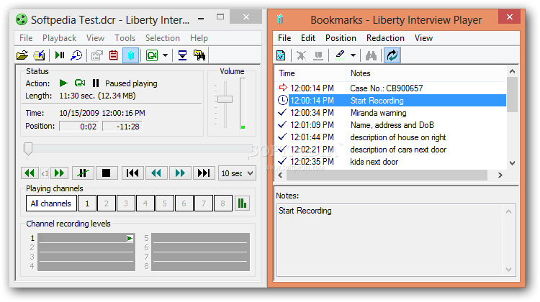Toggle playing channel 5
The image size is (540, 302).
[165, 203]
